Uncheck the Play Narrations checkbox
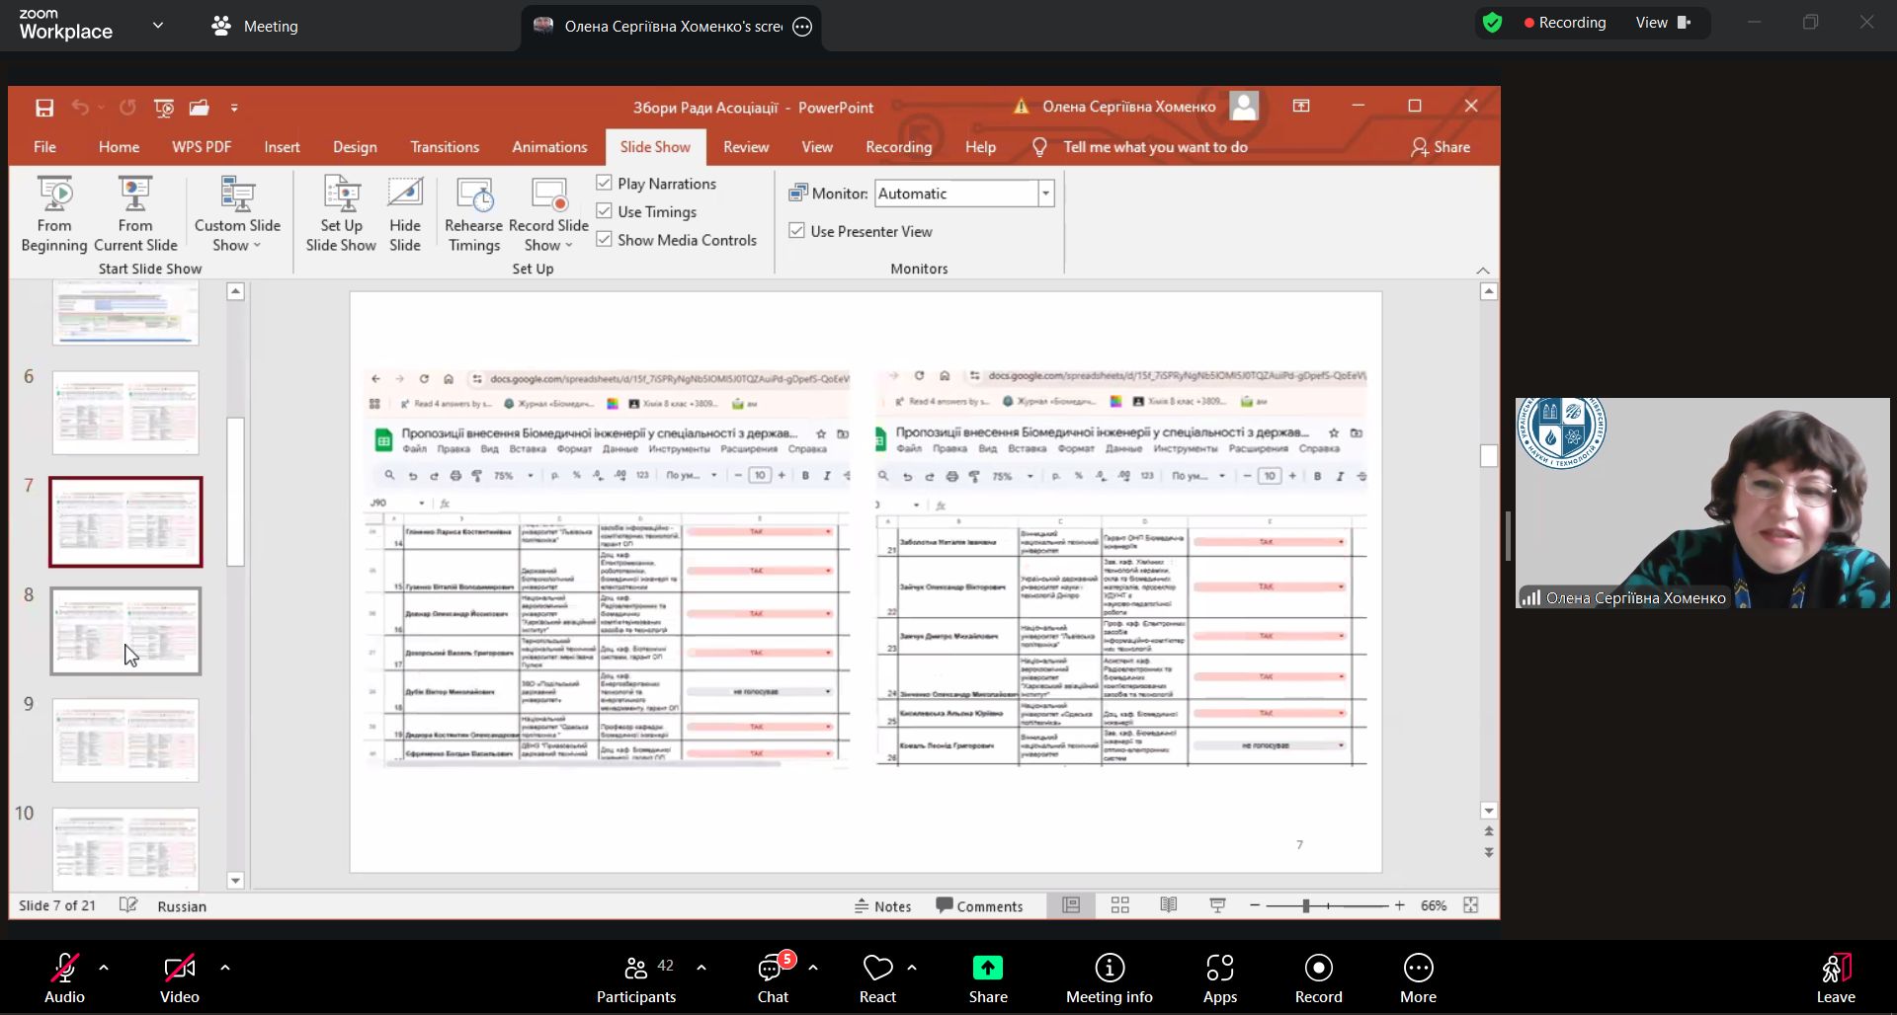The width and height of the screenshot is (1897, 1015). point(605,184)
